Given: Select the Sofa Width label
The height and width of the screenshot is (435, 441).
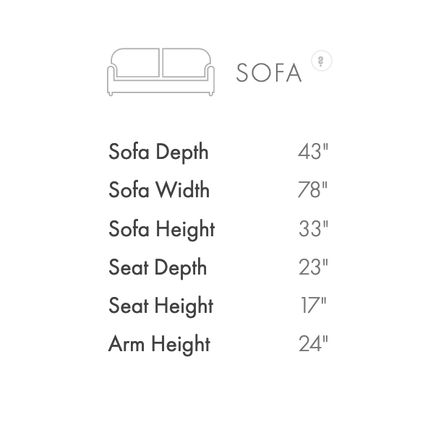Looking at the screenshot, I should coord(159,190).
